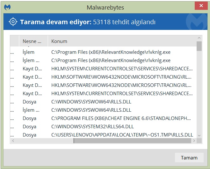Screen dimensions: 210x169
Task: Select 'İşlem ...' row with SYSWOW64\RLLS.DLL
Action: 103,110
